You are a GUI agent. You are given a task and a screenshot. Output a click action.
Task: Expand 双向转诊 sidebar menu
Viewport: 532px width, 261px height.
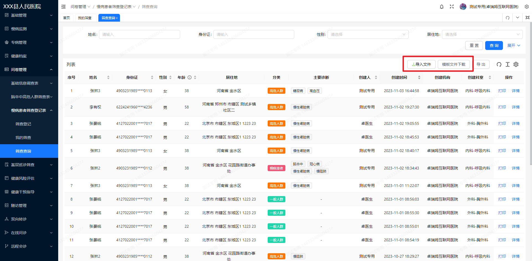pos(29,219)
